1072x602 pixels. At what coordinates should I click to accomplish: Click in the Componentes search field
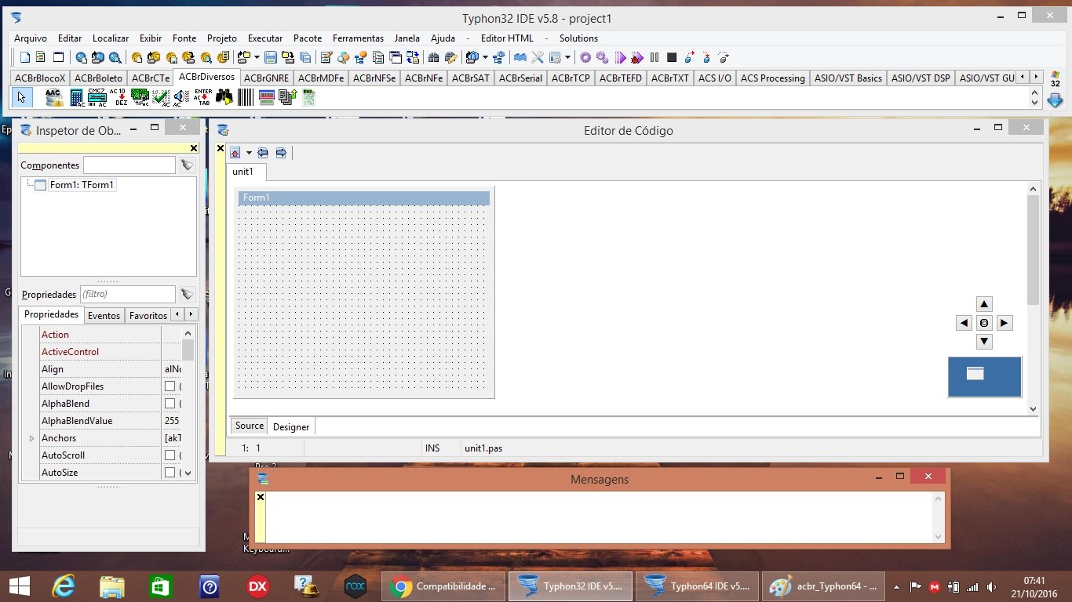(129, 165)
